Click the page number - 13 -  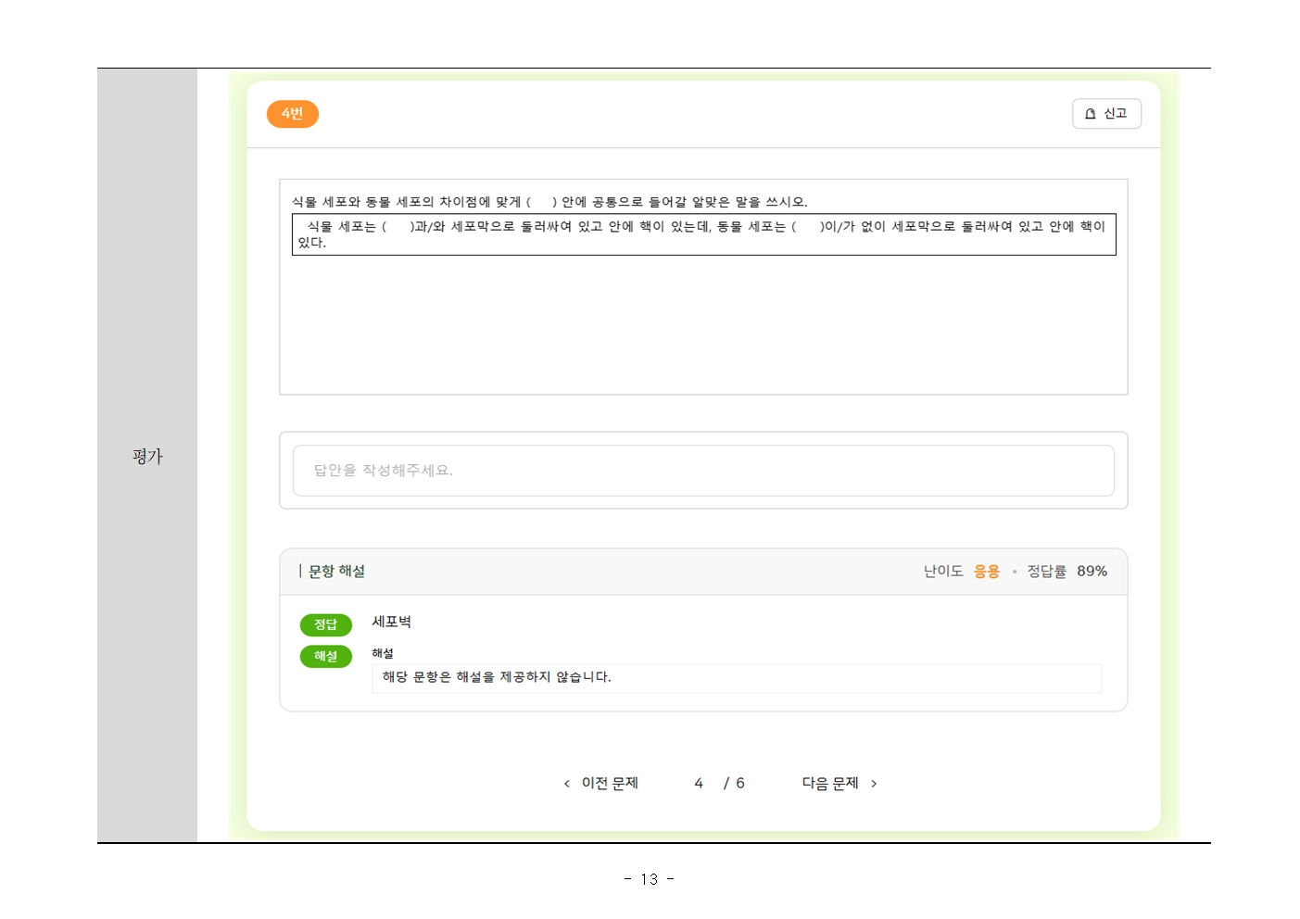click(650, 879)
